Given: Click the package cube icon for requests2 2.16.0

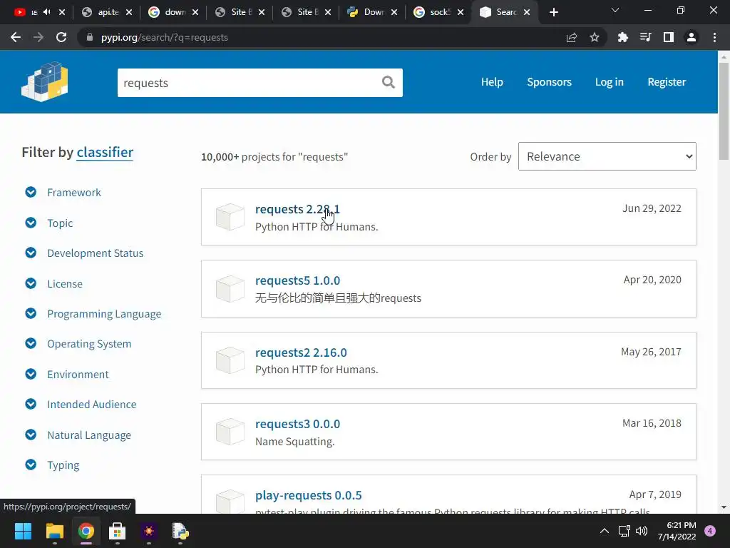Looking at the screenshot, I should pos(230,360).
